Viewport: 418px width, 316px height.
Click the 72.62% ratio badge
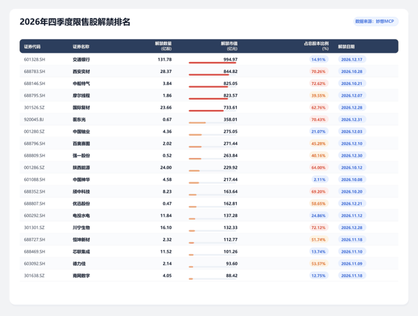pyautogui.click(x=318, y=84)
